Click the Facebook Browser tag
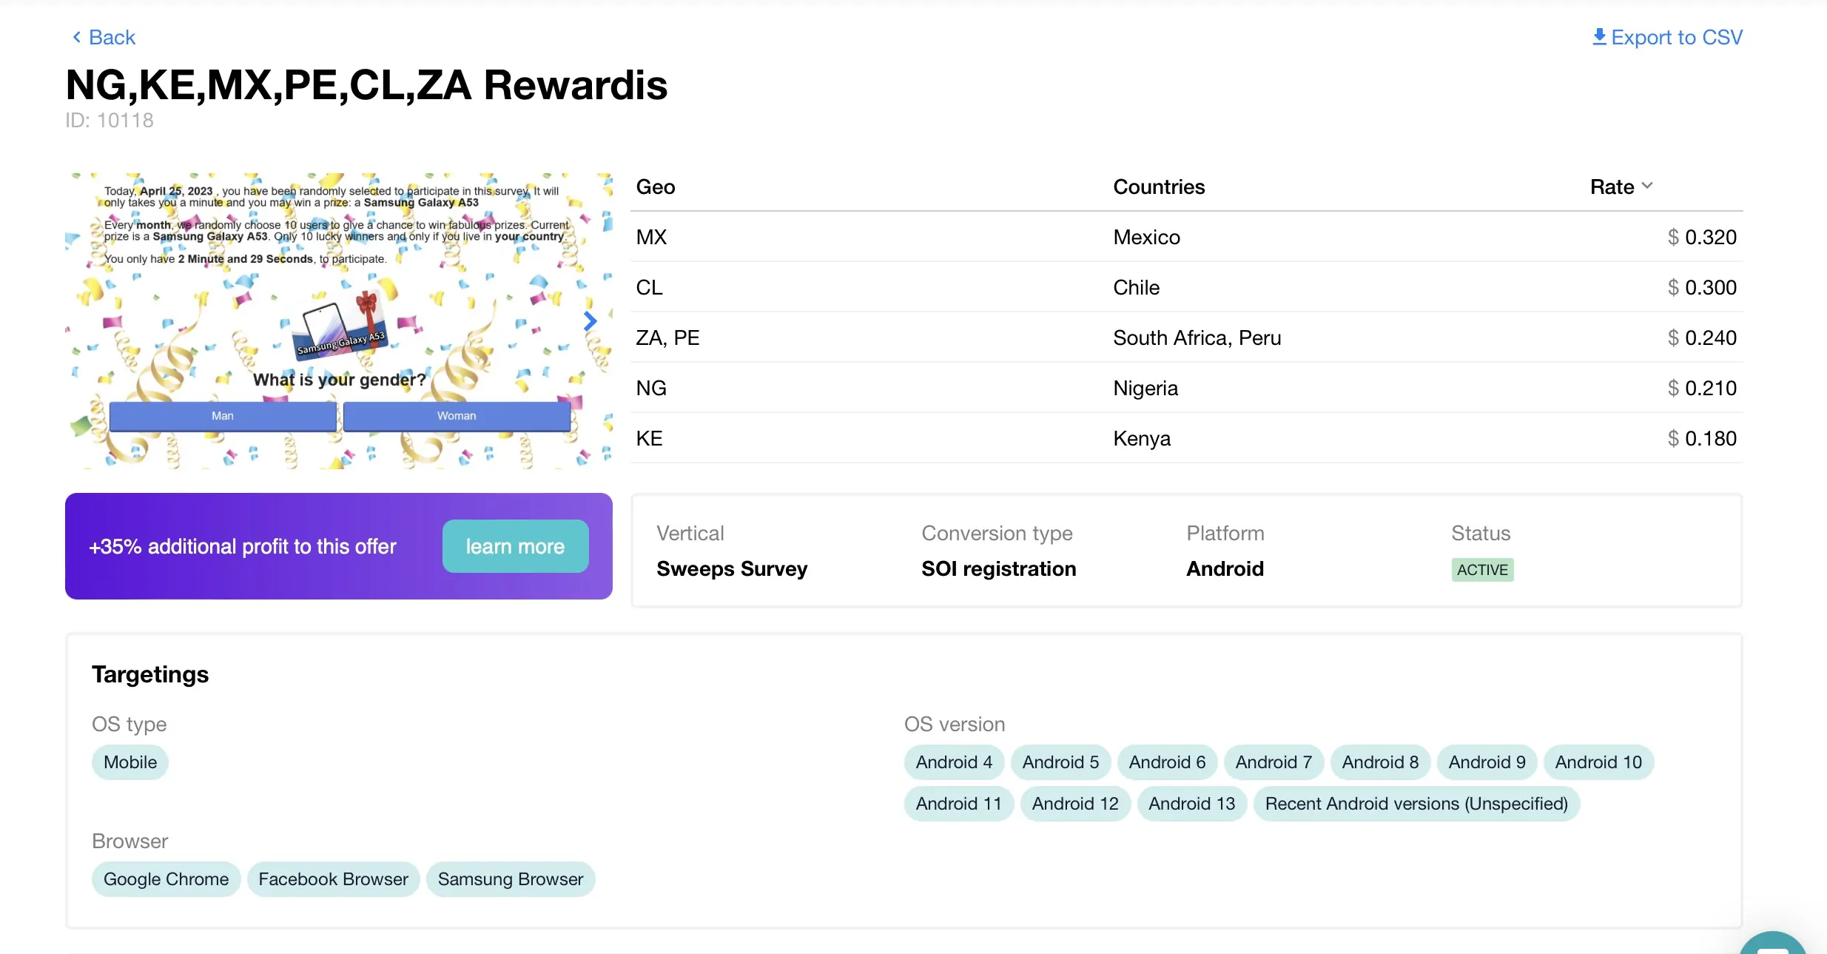This screenshot has width=1827, height=954. 333,879
